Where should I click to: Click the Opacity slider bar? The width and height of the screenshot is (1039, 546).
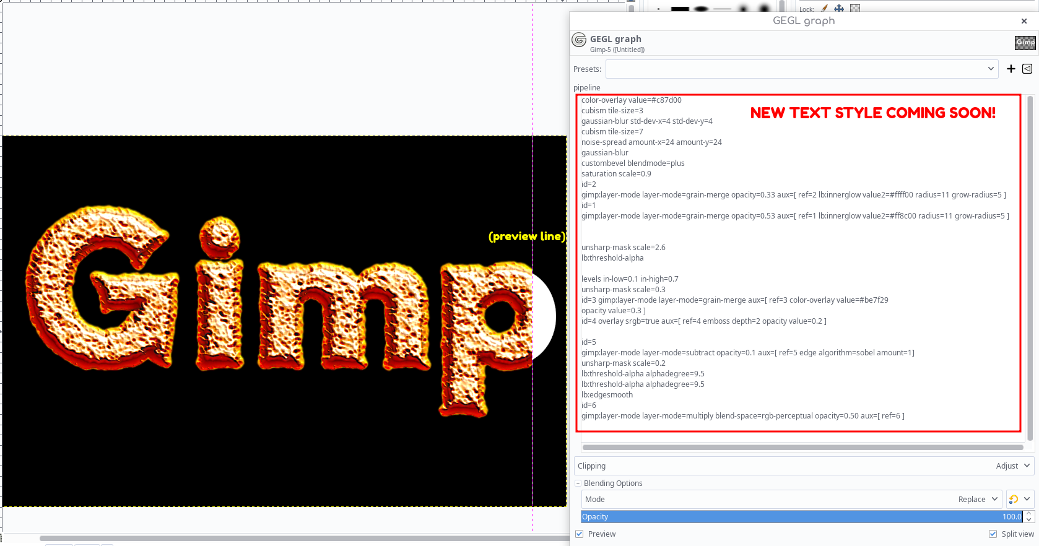802,516
